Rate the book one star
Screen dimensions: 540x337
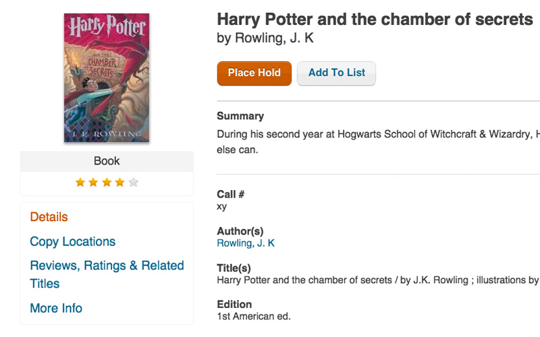pyautogui.click(x=80, y=182)
